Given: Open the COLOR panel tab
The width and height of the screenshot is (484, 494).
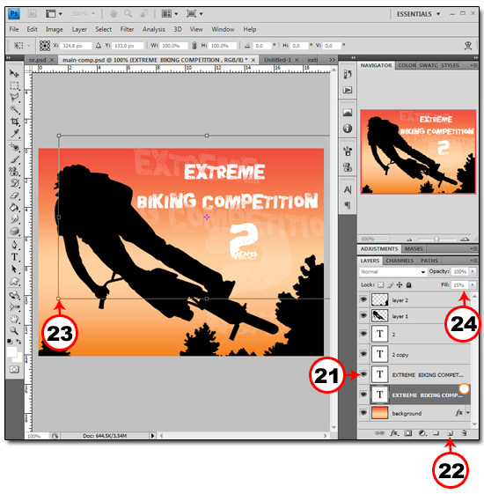Looking at the screenshot, I should (407, 65).
